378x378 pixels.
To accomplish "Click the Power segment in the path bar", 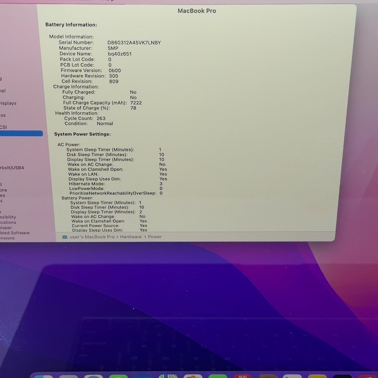I will click(x=155, y=237).
